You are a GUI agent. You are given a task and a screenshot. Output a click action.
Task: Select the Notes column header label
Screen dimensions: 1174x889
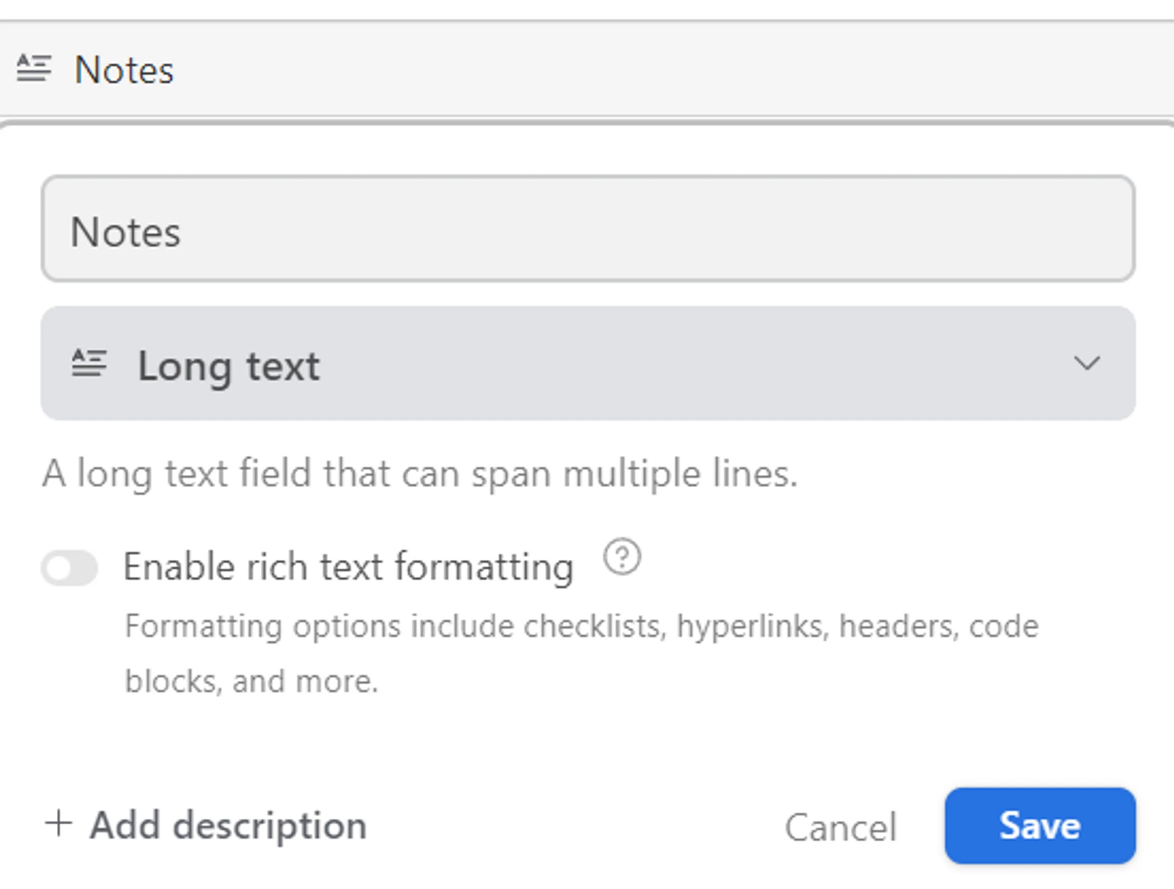click(x=124, y=70)
